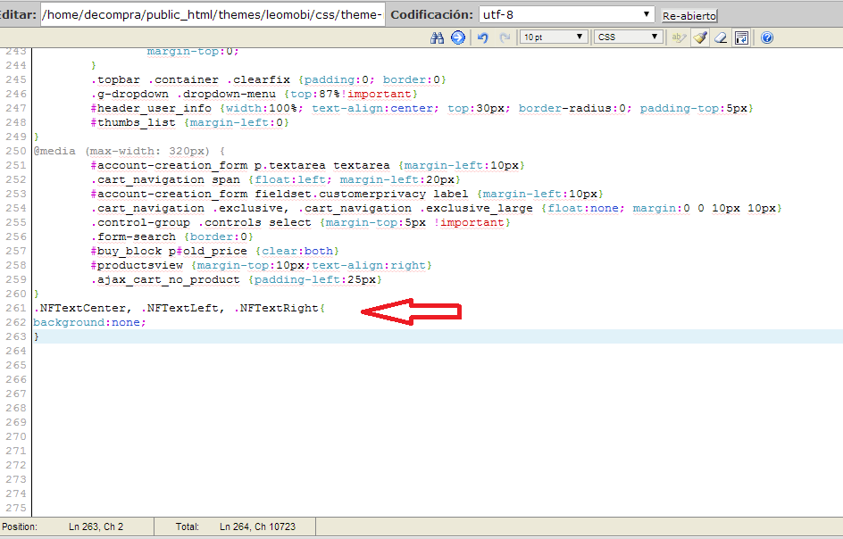Screen dimensions: 843x539
Task: Open the CSS syntax dropdown
Action: 628,37
